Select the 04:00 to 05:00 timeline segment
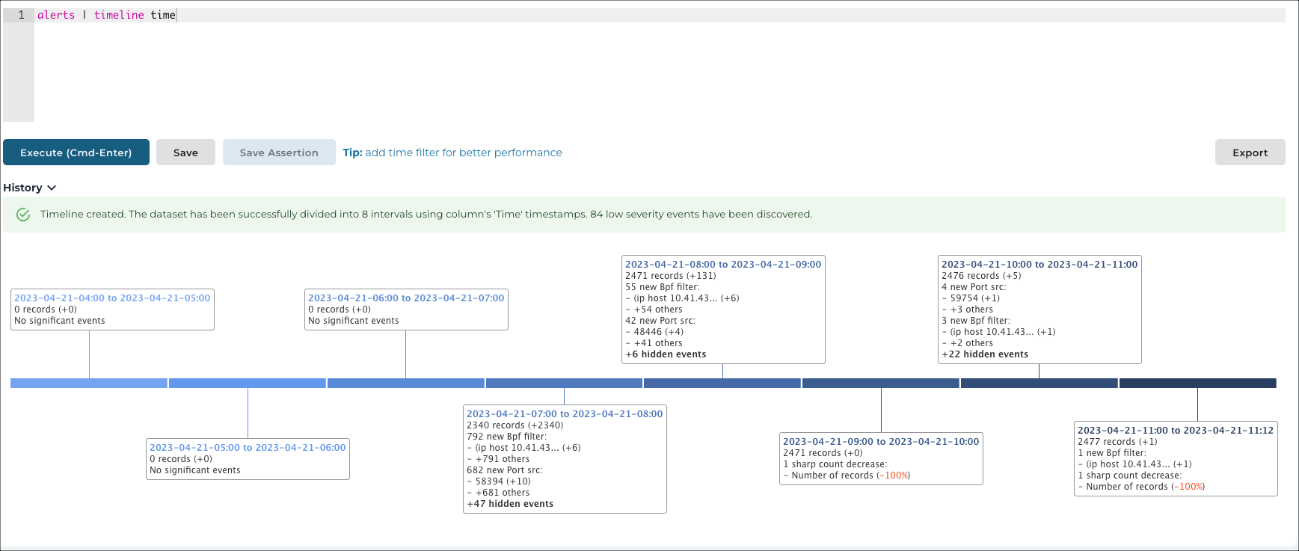 point(89,383)
